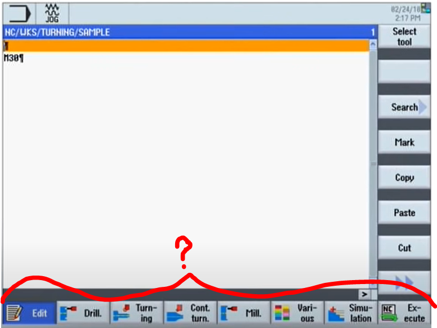Image resolution: width=437 pixels, height=328 pixels.
Task: Click the network status icon at top-right
Action: coord(426,8)
